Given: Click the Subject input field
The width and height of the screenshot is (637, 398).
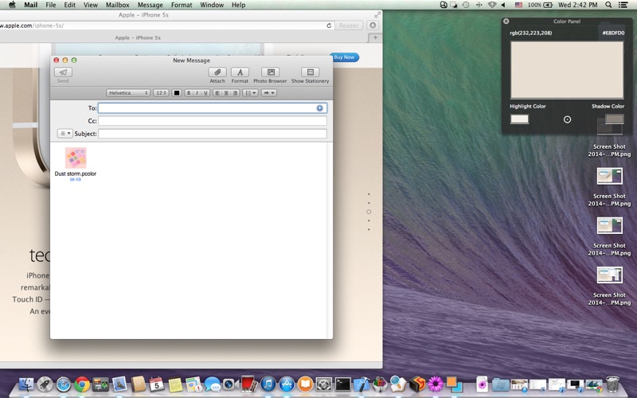Looking at the screenshot, I should coord(212,133).
